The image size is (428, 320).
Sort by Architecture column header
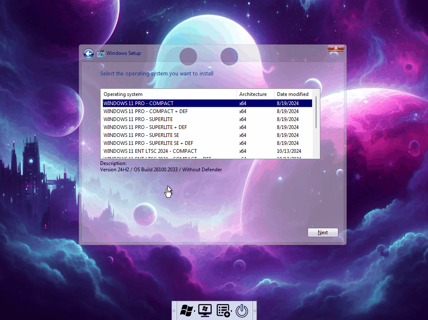[255, 94]
